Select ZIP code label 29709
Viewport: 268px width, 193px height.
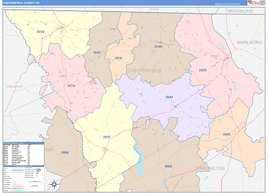click(158, 46)
